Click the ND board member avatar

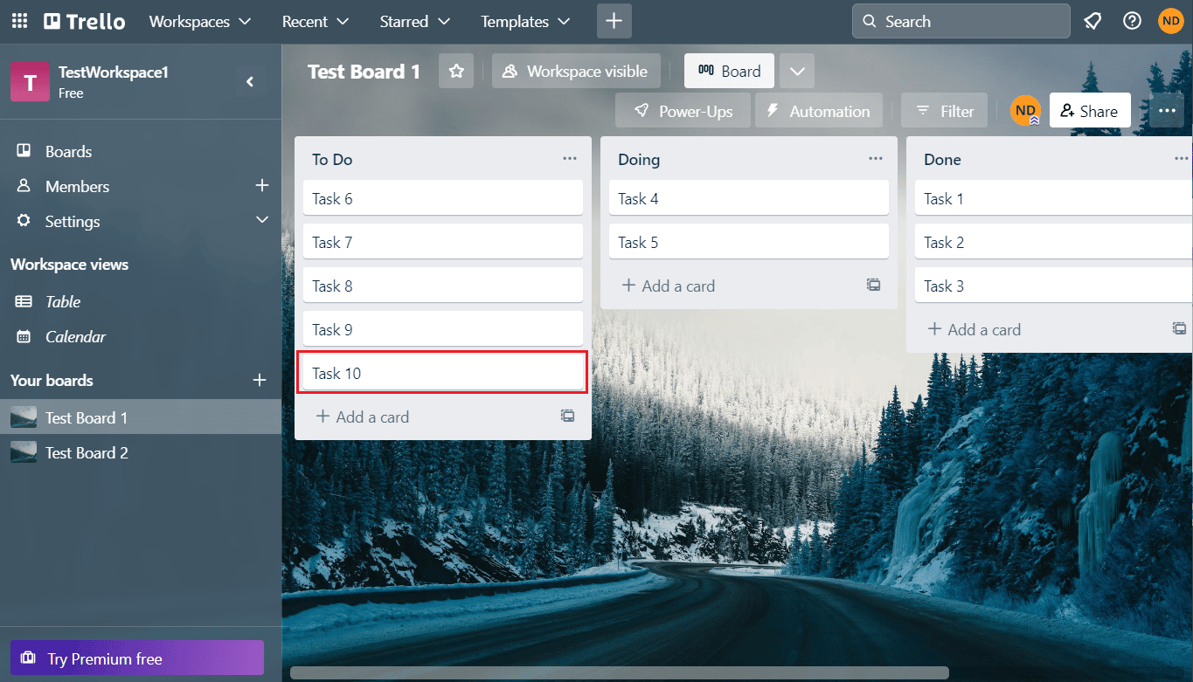coord(1025,111)
